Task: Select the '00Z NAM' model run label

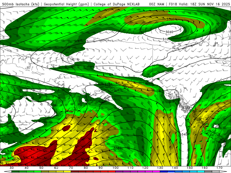Action: click(157, 4)
